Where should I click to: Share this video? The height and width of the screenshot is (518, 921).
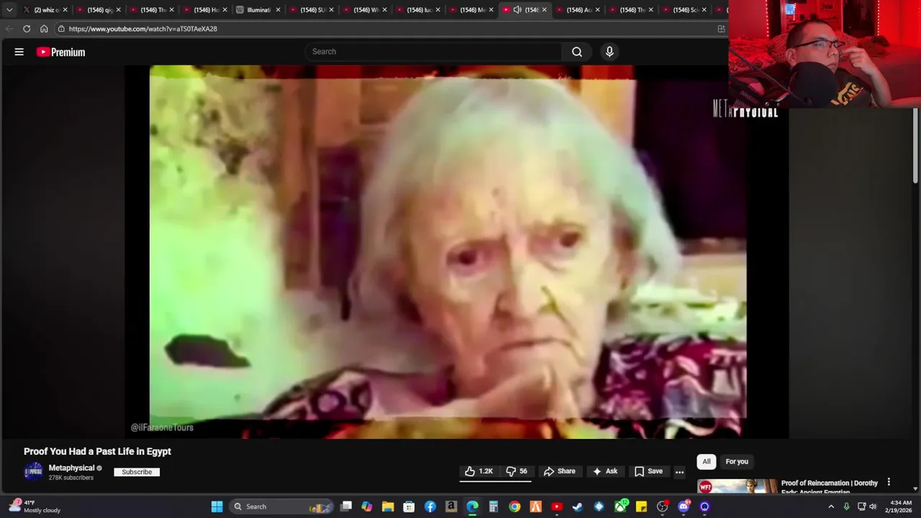coord(559,471)
